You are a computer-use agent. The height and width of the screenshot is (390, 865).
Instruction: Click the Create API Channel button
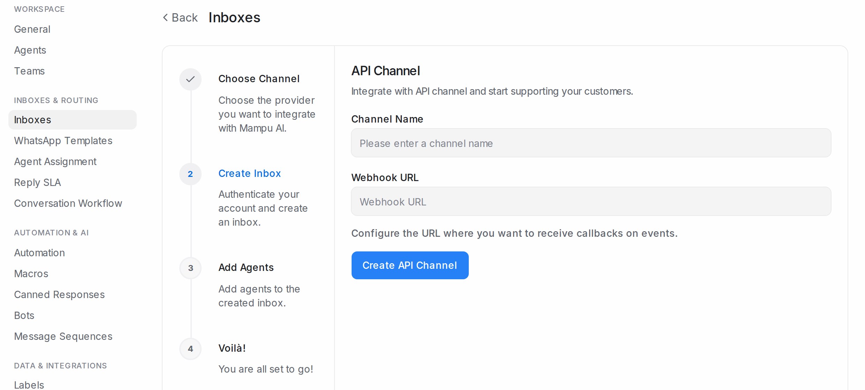click(x=410, y=265)
